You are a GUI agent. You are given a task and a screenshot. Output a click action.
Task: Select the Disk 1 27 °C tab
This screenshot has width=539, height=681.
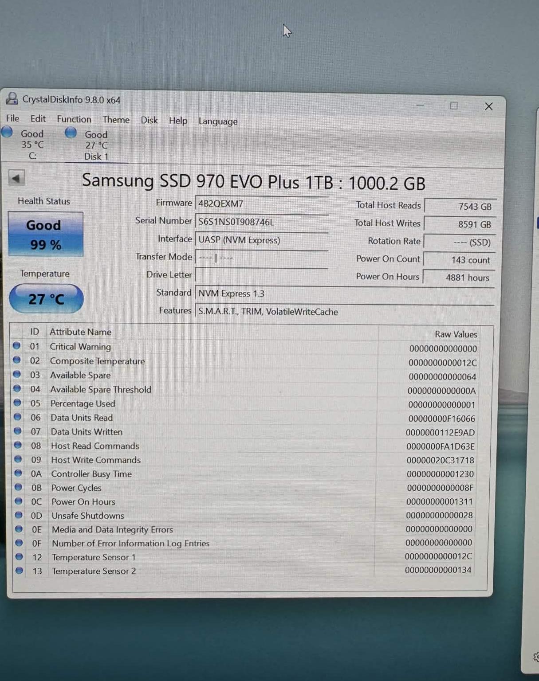pos(96,145)
